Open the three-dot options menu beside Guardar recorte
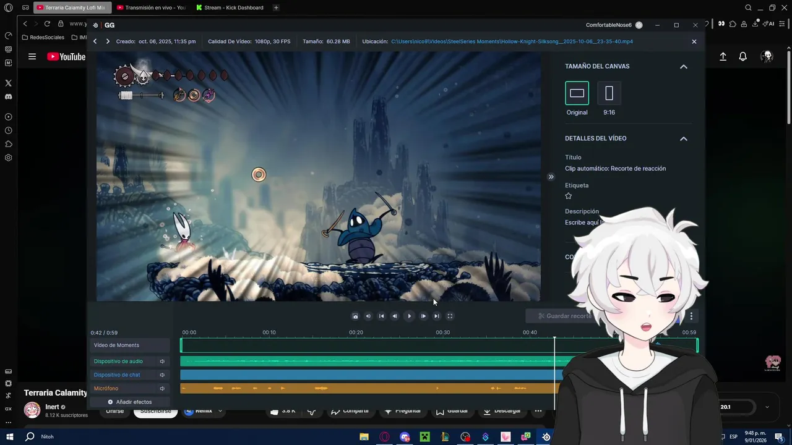The image size is (792, 445). click(x=691, y=316)
